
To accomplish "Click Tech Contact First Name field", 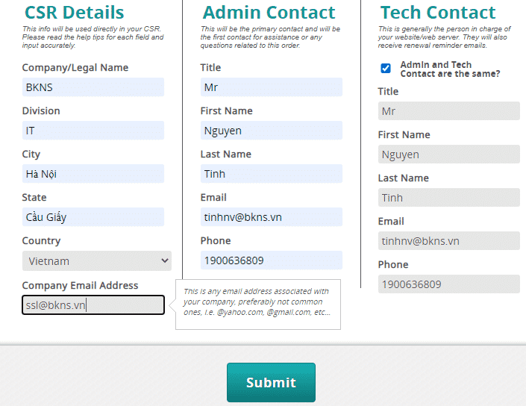I will pos(449,154).
